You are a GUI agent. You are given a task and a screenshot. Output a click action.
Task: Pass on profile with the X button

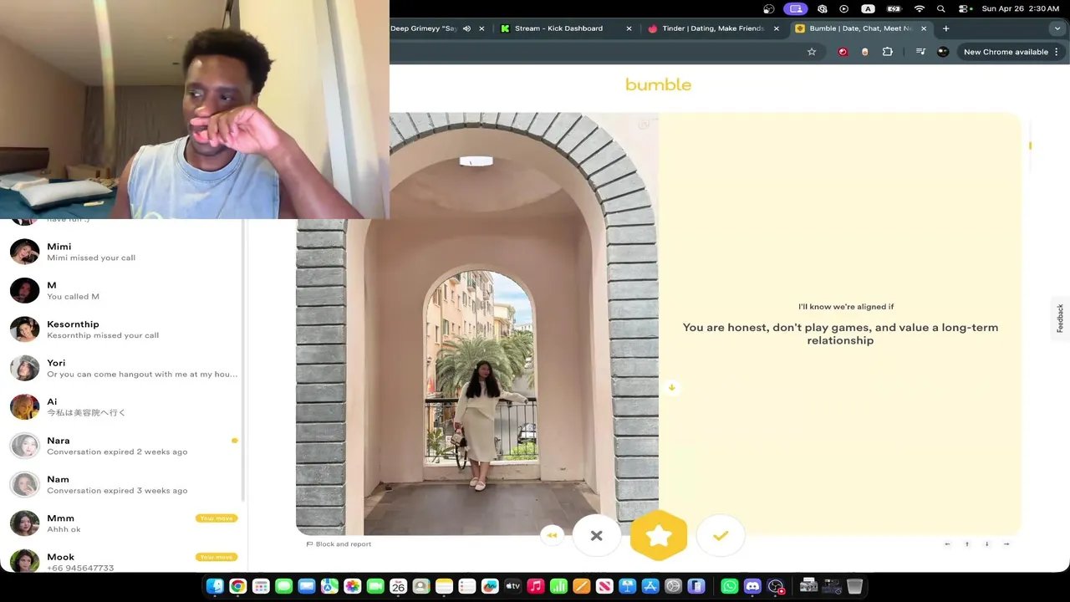pos(596,535)
